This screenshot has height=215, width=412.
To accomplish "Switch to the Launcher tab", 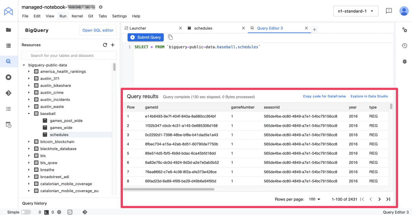I will 138,28.
